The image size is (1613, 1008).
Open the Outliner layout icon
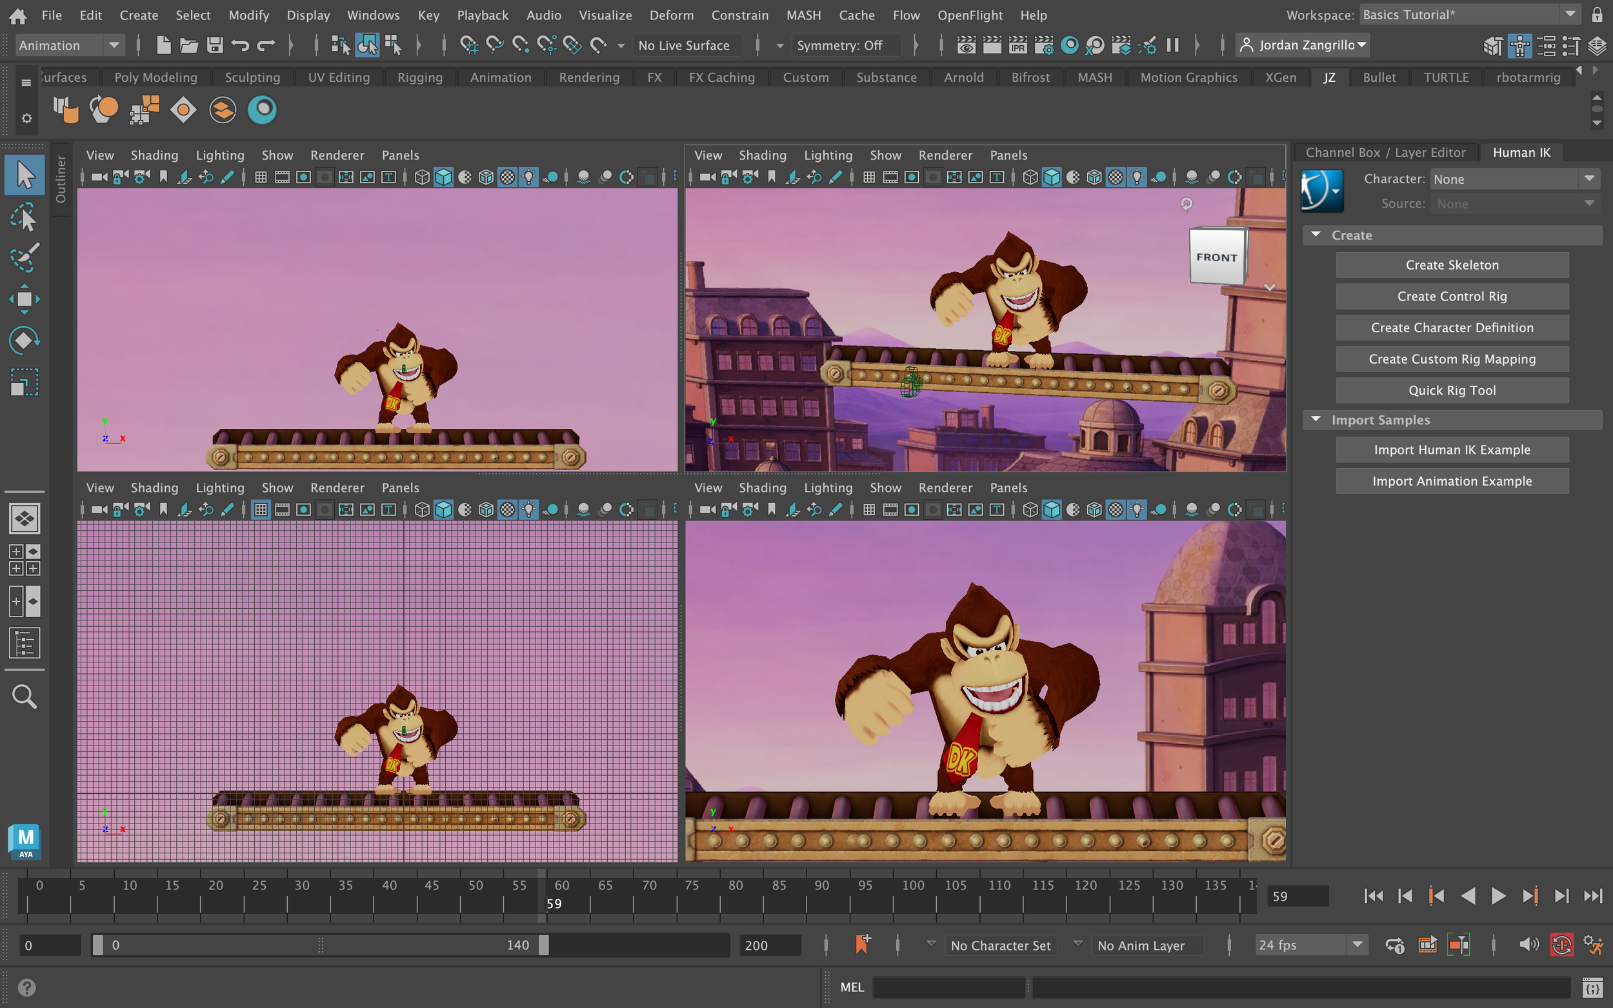(24, 643)
